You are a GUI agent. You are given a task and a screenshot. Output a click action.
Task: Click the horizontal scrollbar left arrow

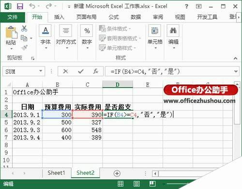[155, 174]
